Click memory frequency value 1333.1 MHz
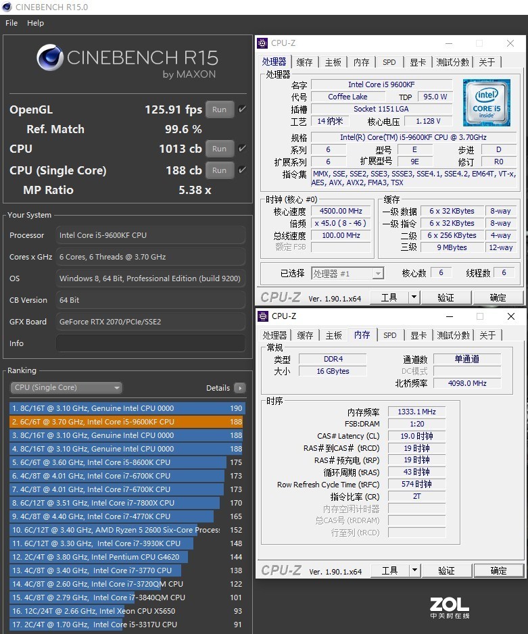 coord(417,412)
